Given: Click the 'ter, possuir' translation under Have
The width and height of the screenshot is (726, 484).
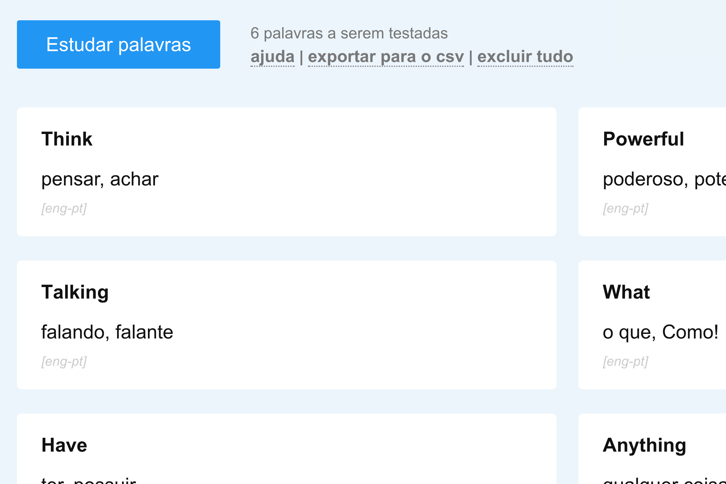Looking at the screenshot, I should click(x=89, y=480).
